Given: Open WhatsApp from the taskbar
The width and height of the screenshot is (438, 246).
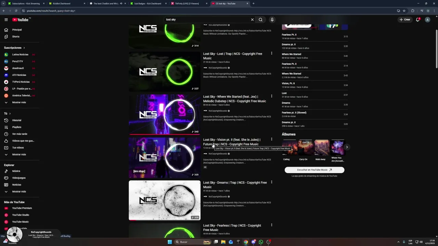Looking at the screenshot, I should [261, 242].
